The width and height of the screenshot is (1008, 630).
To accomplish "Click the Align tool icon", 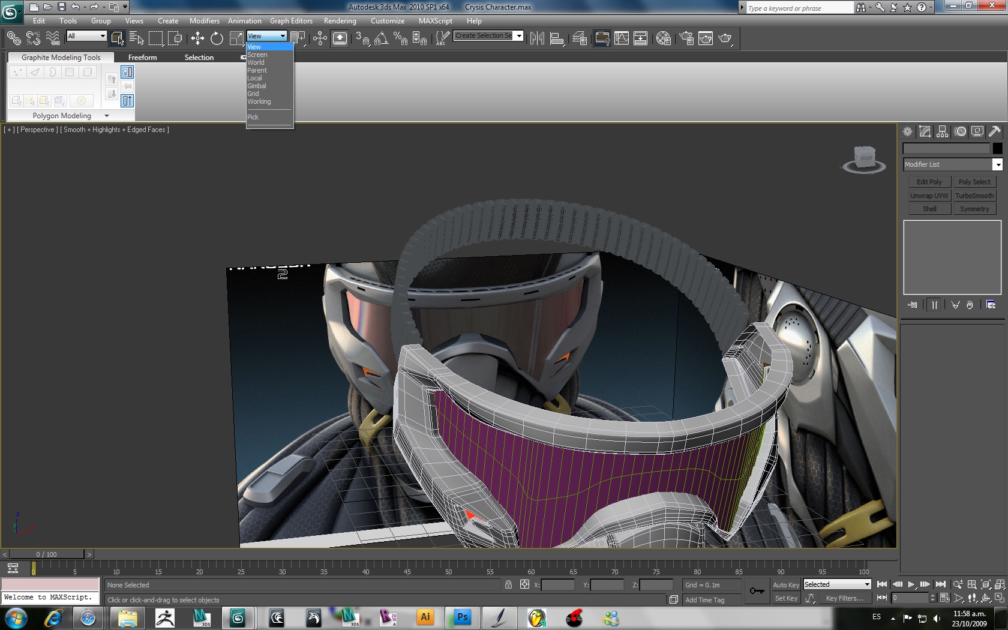I will 557,38.
